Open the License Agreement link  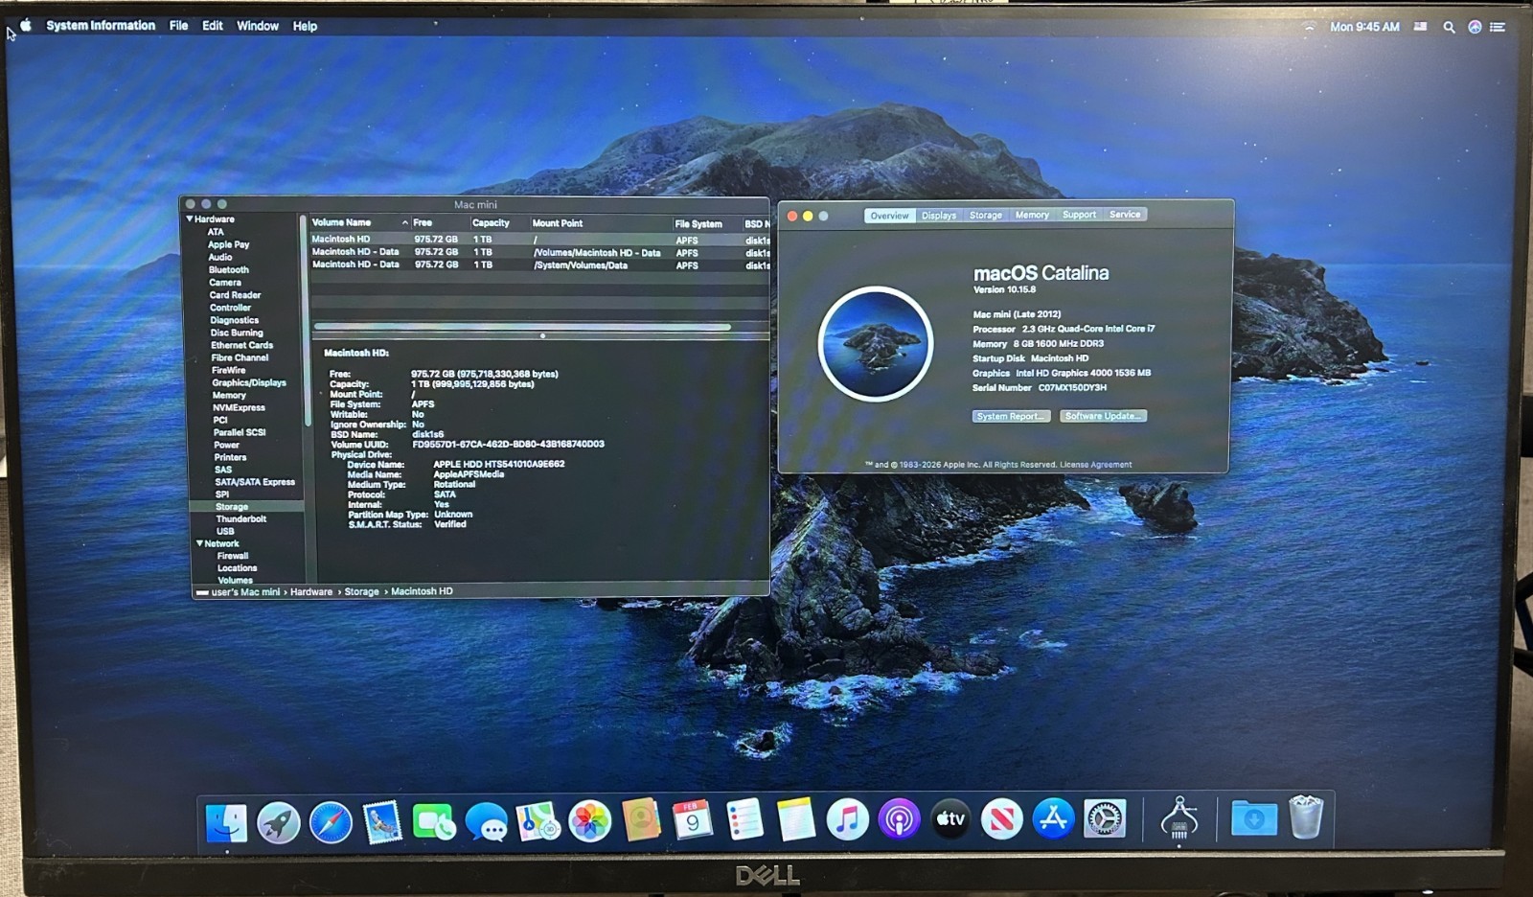pos(1095,465)
